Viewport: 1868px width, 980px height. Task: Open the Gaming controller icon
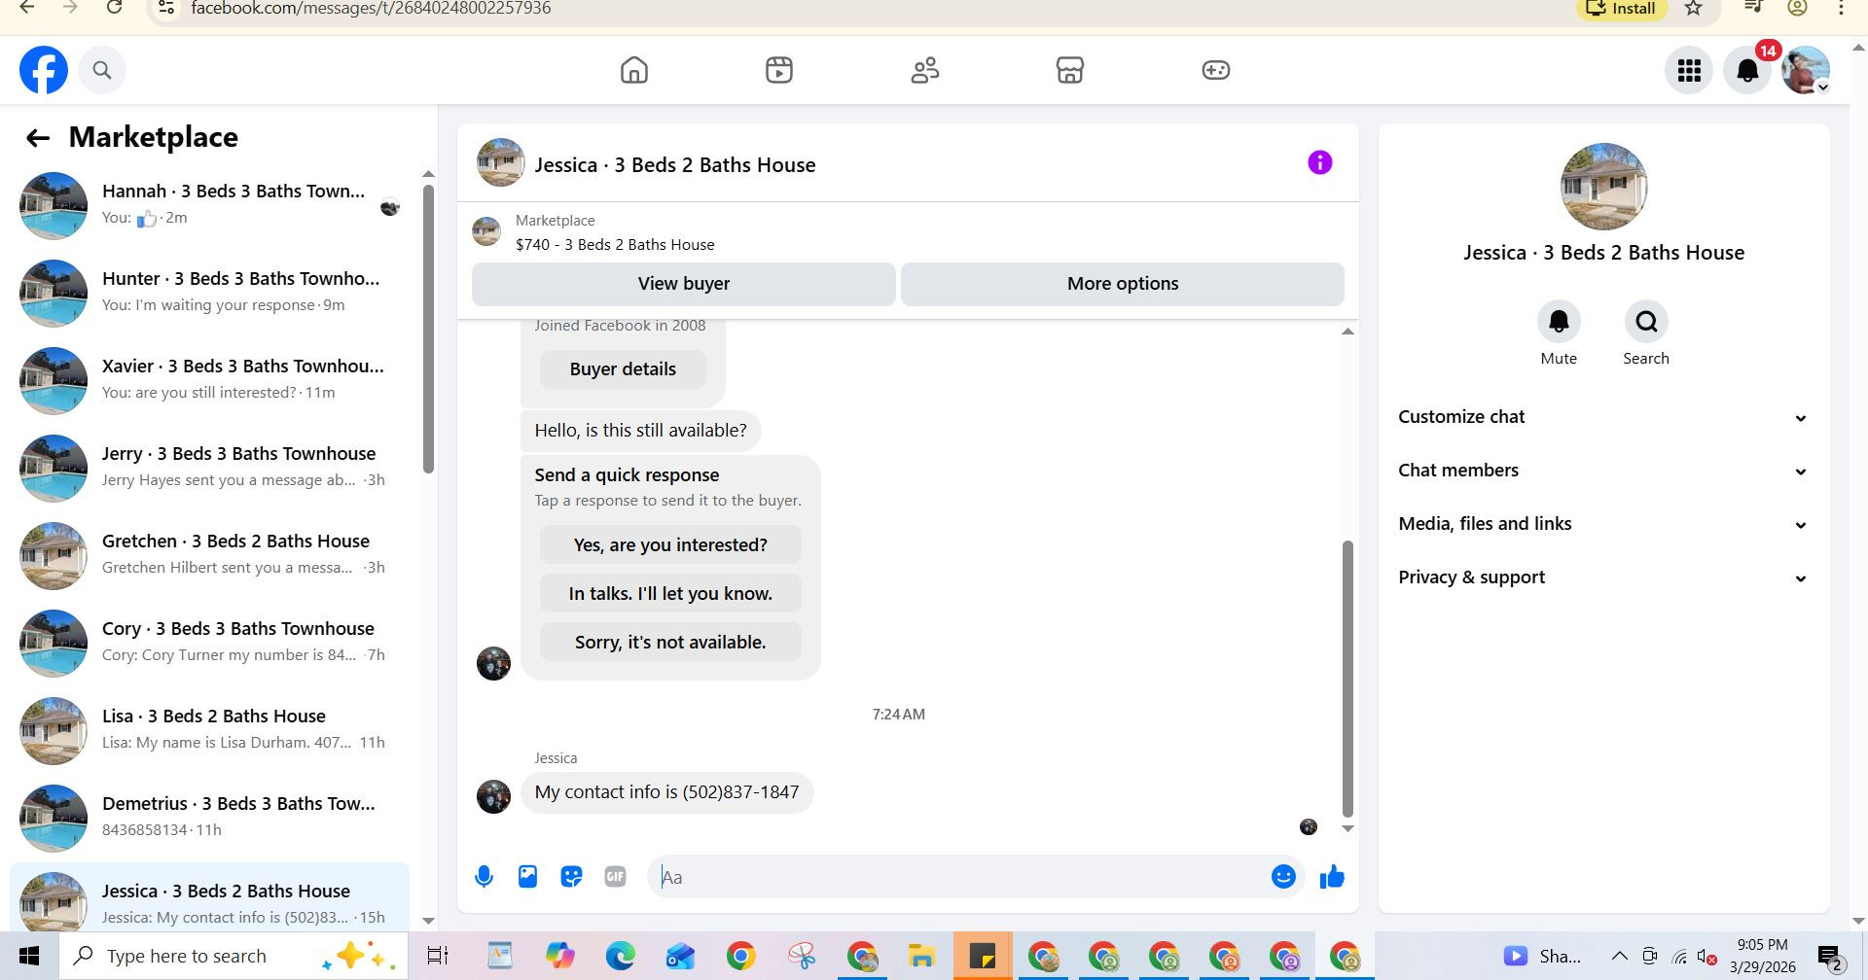pyautogui.click(x=1215, y=70)
